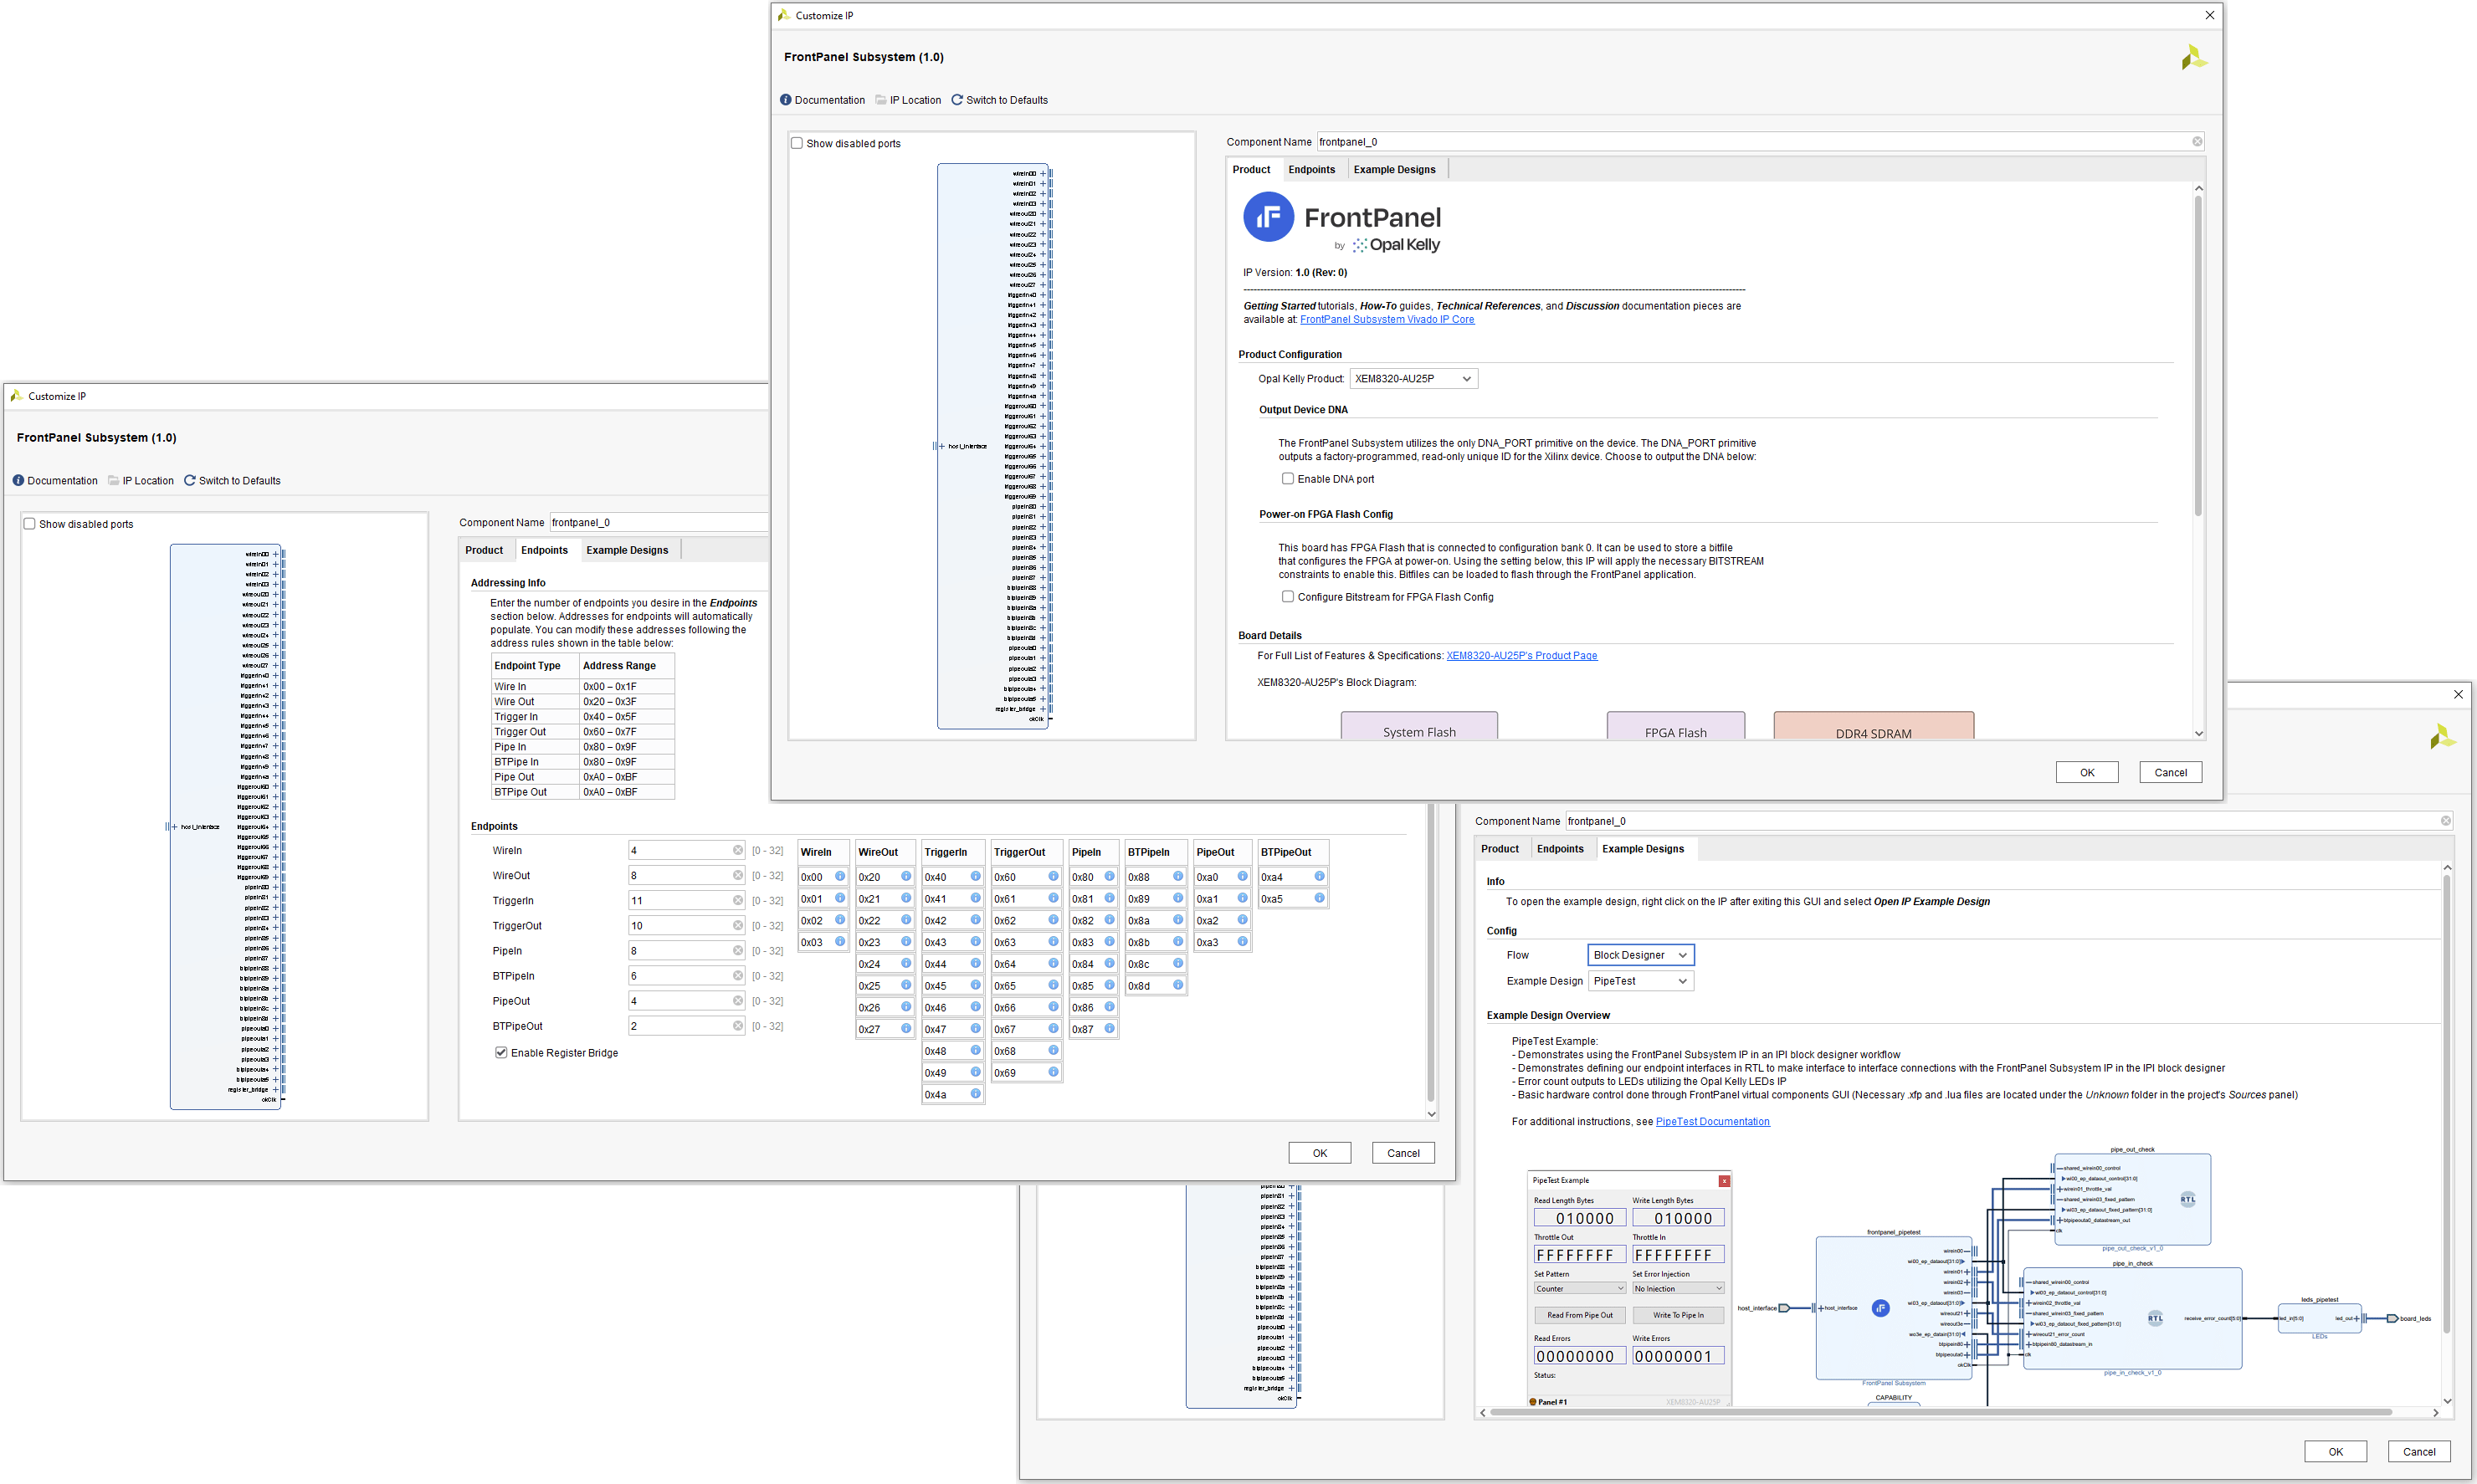The height and width of the screenshot is (1484, 2477).
Task: Click Documentation in the Endpoints window
Action: click(55, 481)
